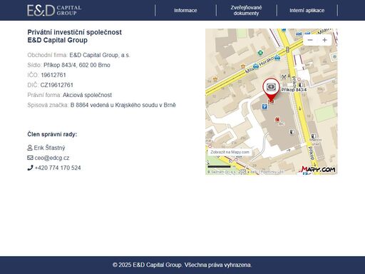Open Zobrazit na Mapy.com link
This screenshot has height=274, width=365.
click(x=230, y=152)
